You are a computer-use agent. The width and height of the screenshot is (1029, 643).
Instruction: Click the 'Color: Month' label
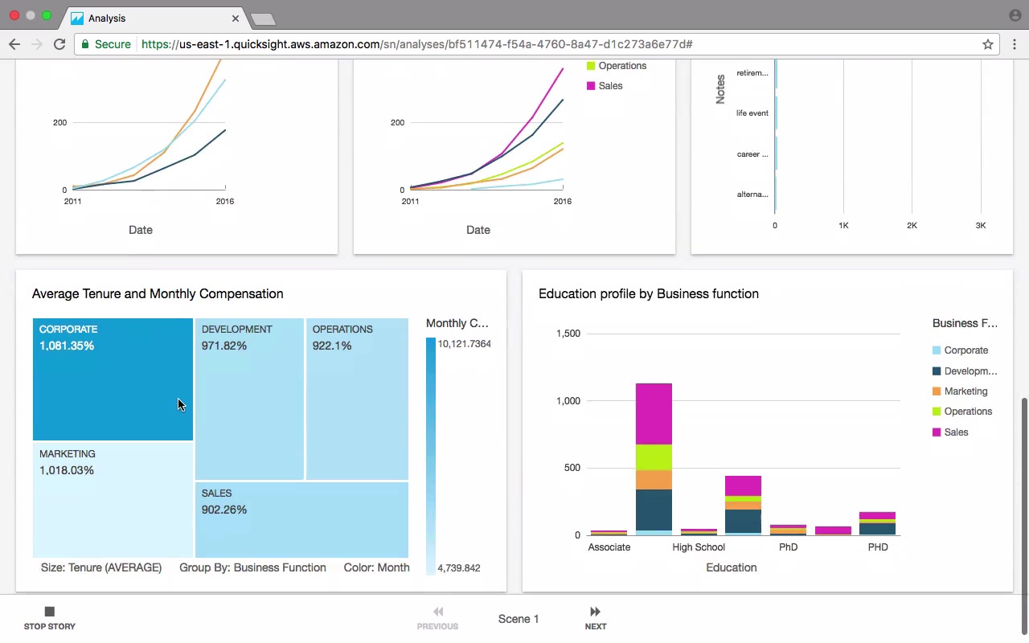point(376,567)
